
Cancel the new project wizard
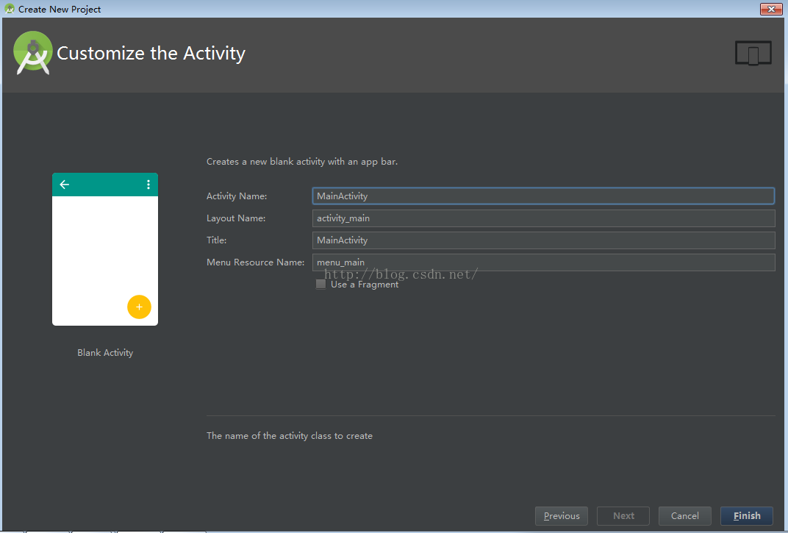pos(685,516)
